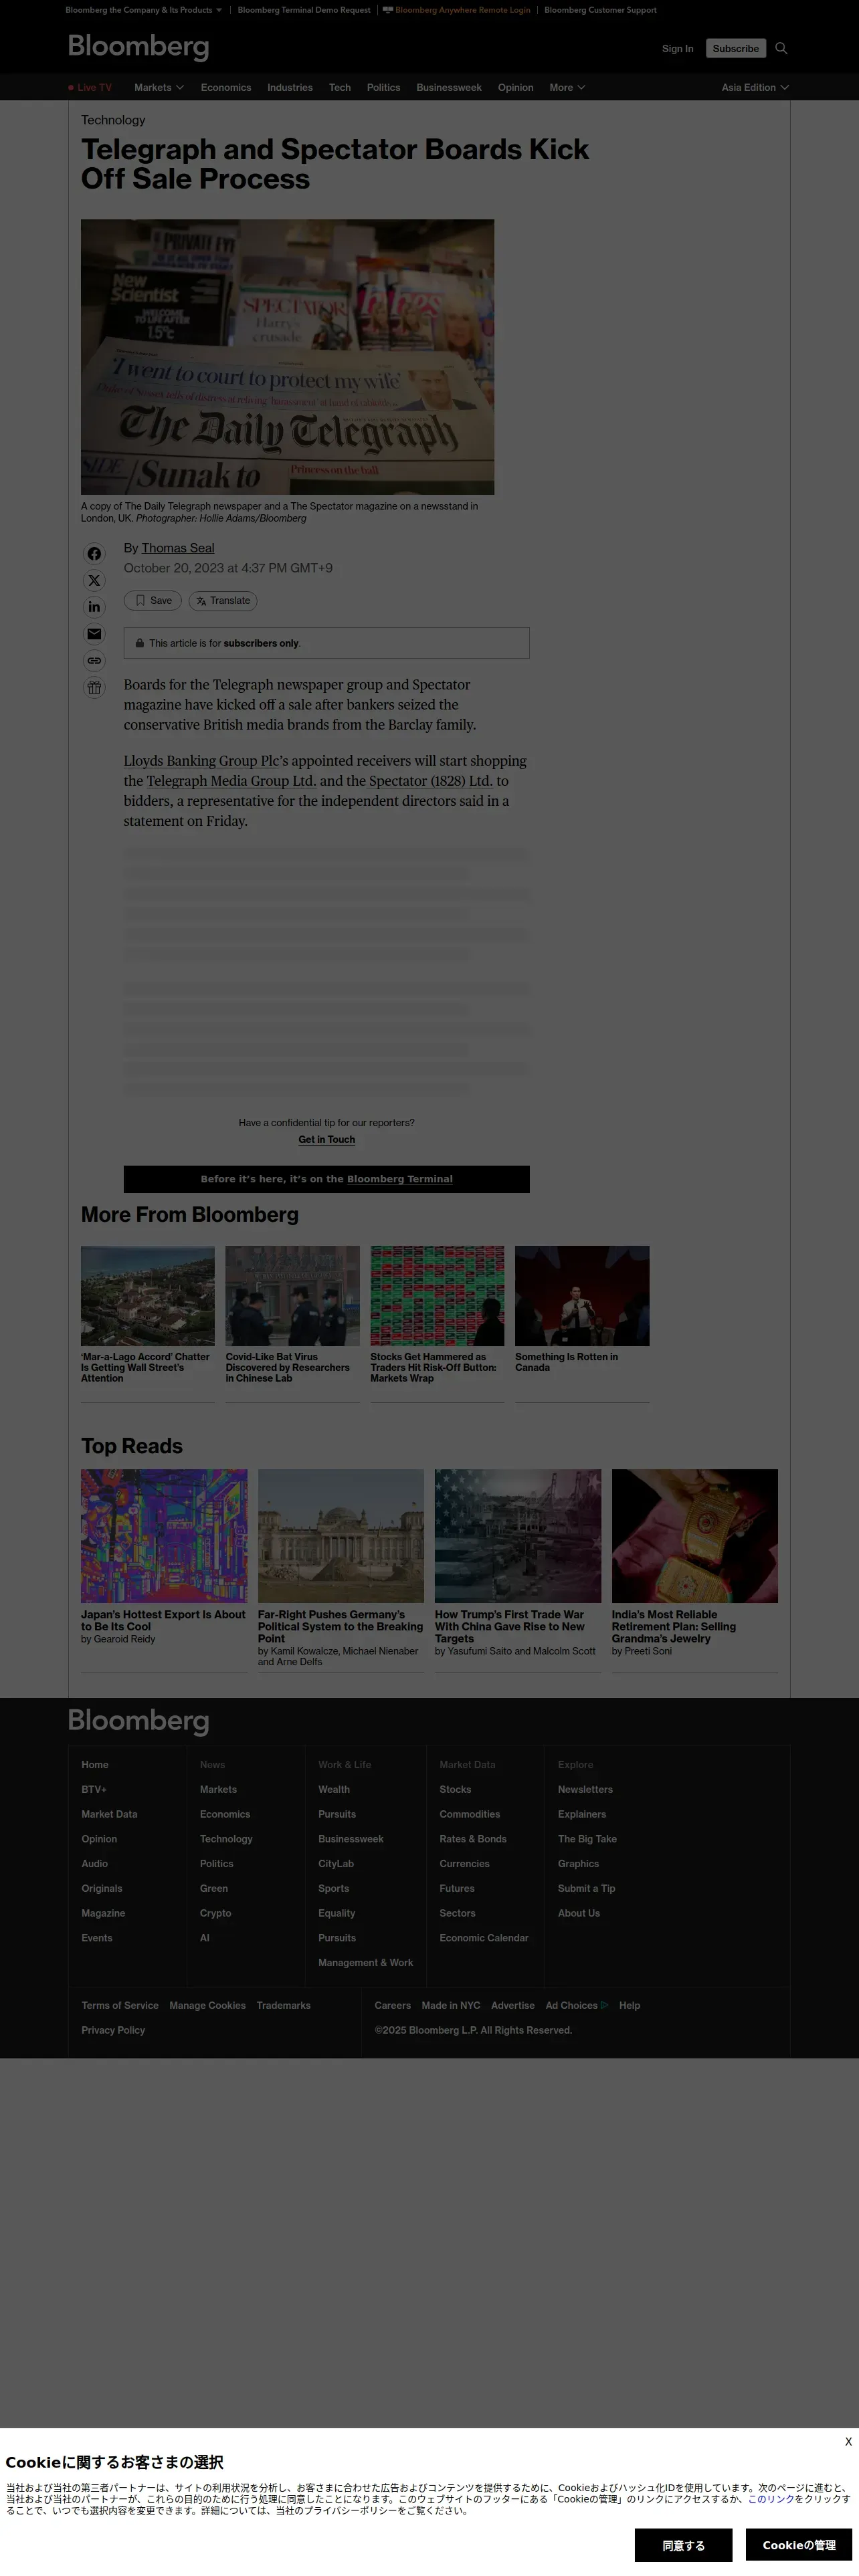Viewport: 859px width, 2576px height.
Task: Expand Bloomberg the Company & Its Products
Action: (x=144, y=10)
